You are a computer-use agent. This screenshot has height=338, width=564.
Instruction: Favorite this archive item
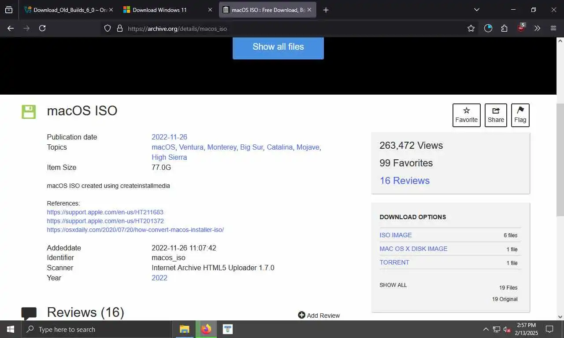coord(466,115)
